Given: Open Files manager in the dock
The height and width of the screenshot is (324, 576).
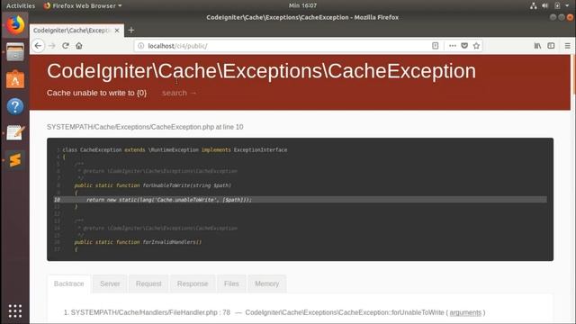Looking at the screenshot, I should click(15, 52).
